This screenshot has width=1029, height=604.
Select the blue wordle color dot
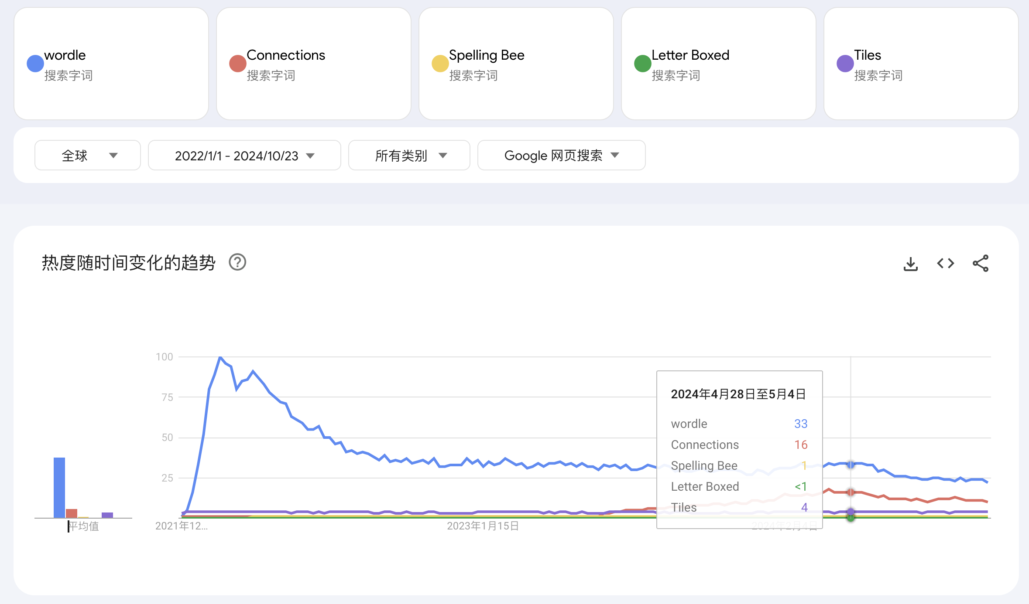(x=35, y=64)
